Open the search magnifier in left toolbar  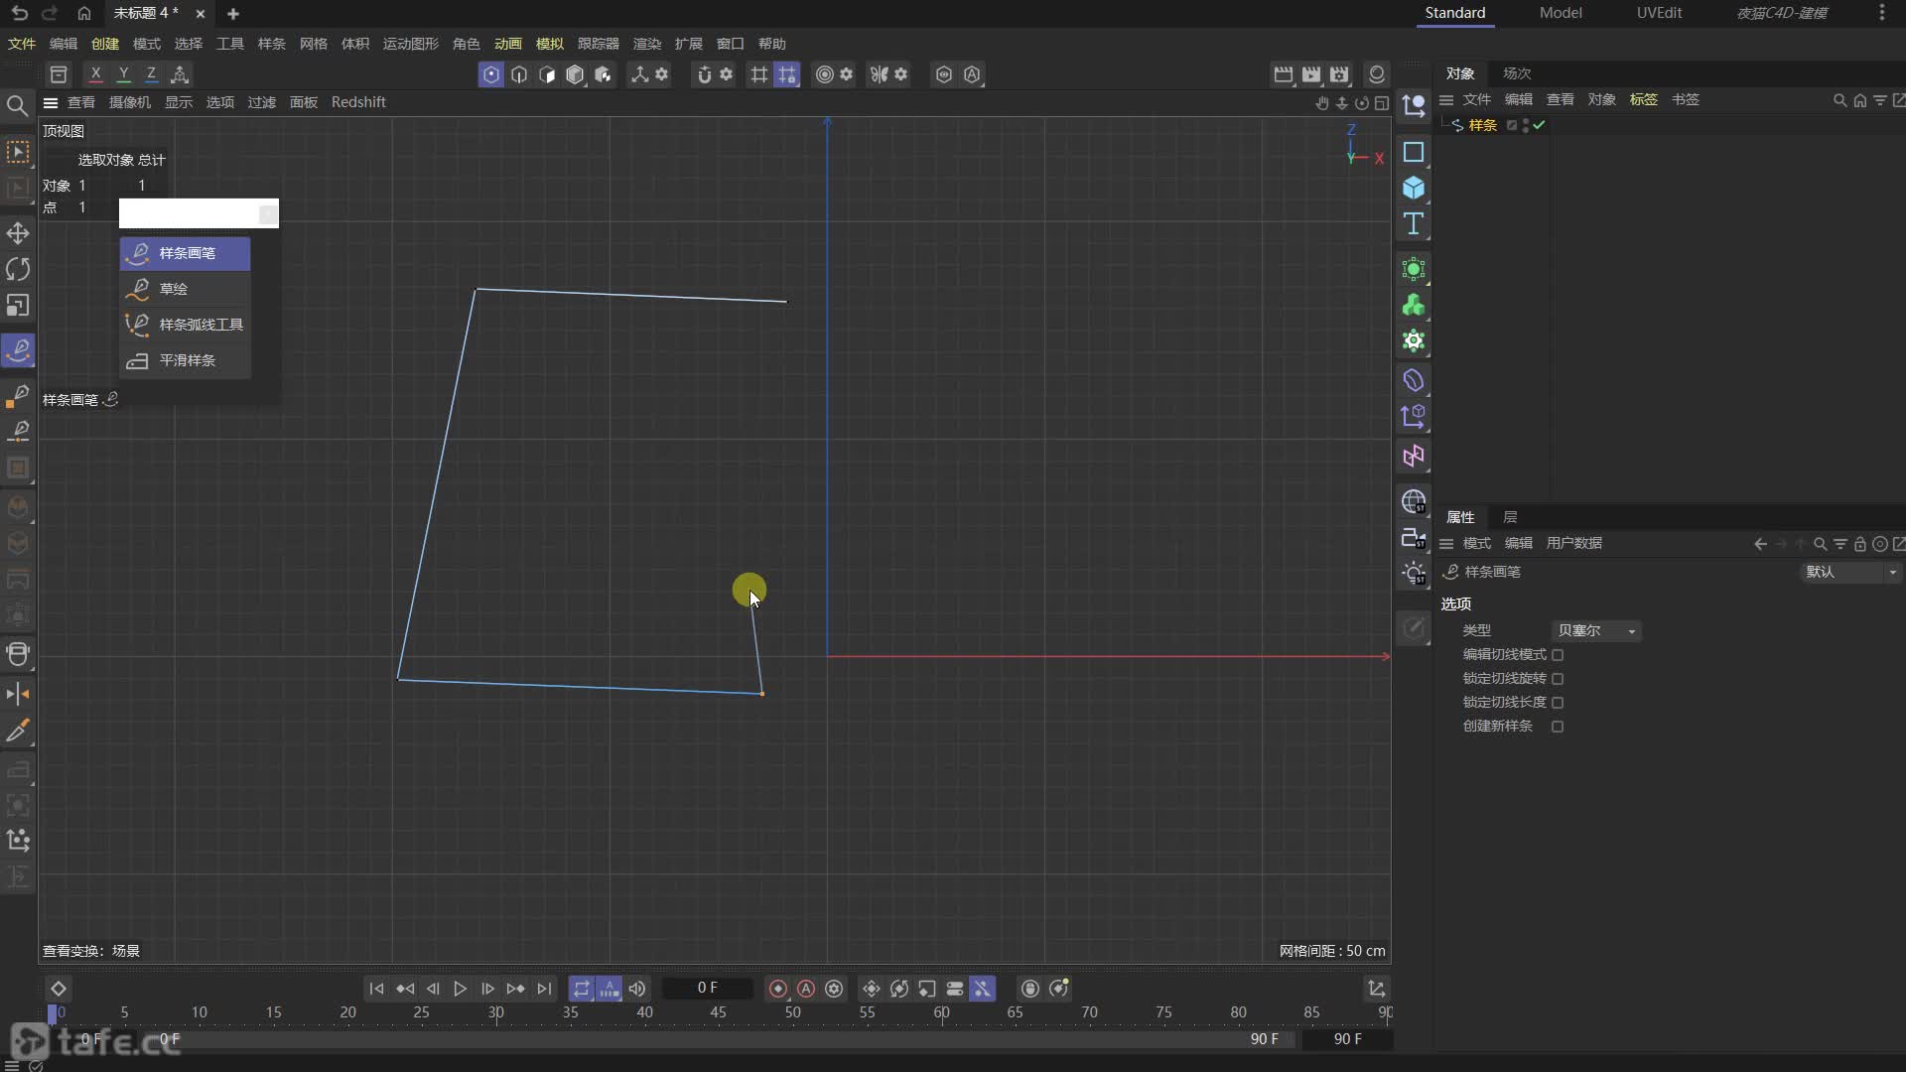click(x=17, y=105)
